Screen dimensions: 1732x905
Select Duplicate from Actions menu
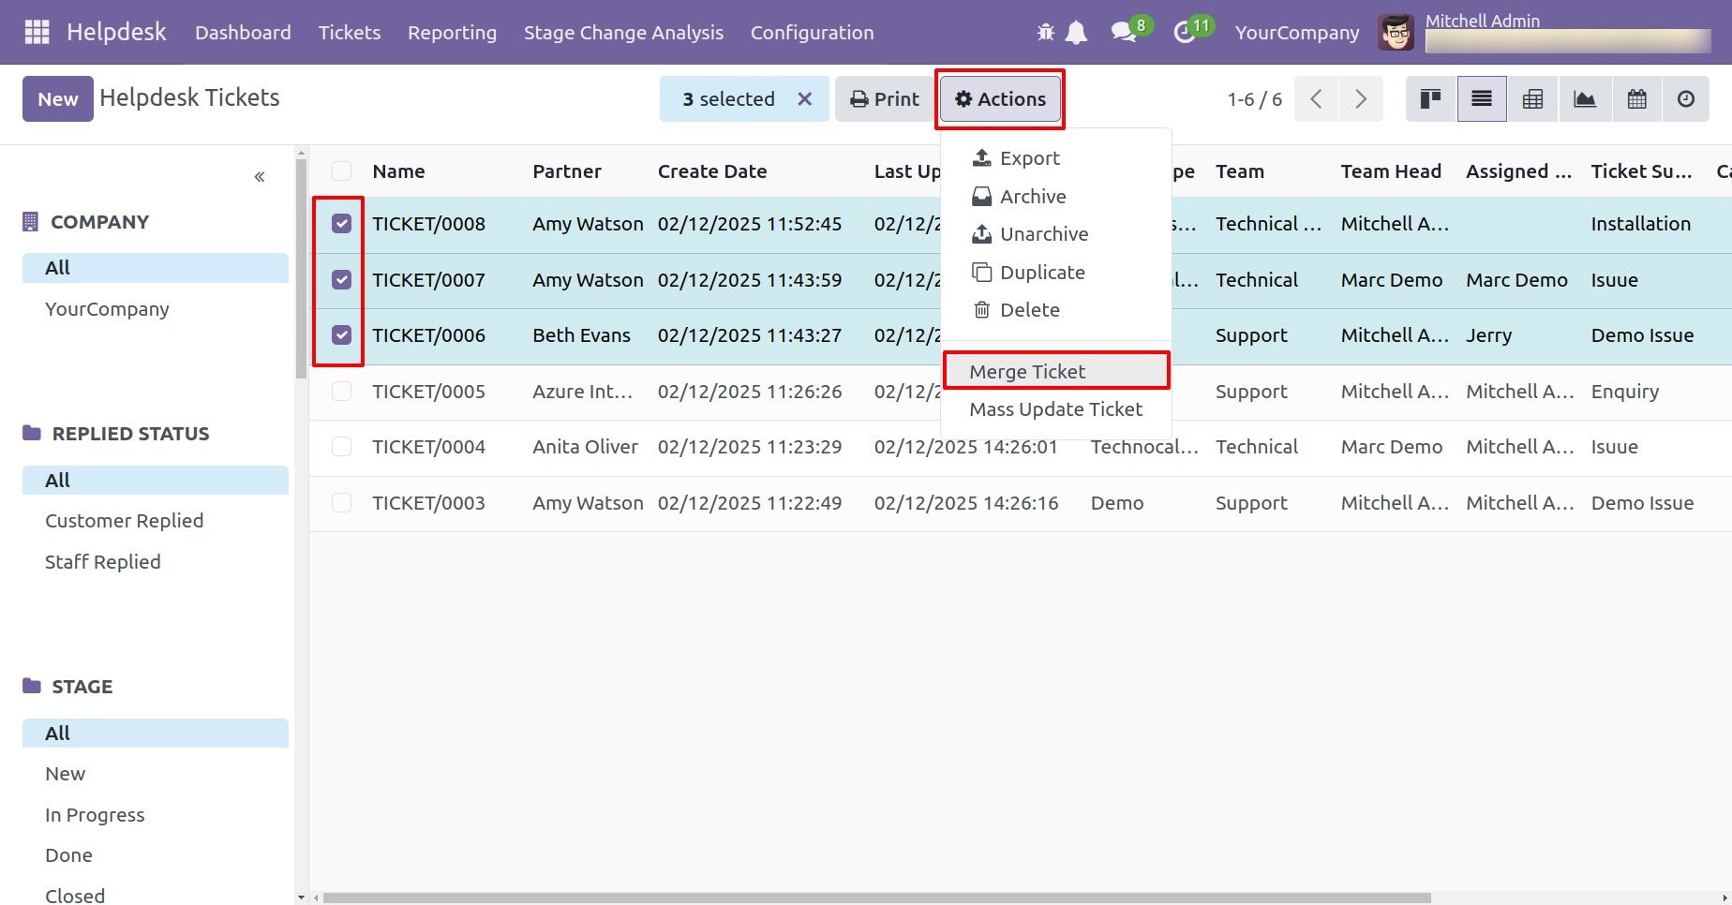[1056, 273]
